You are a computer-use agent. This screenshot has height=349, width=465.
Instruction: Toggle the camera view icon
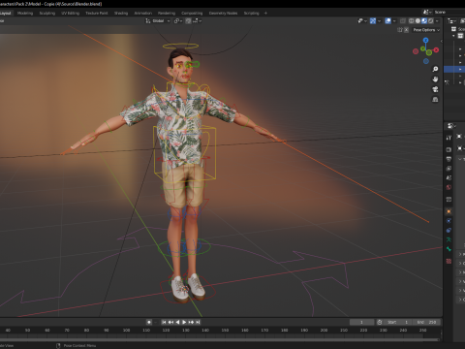[435, 89]
